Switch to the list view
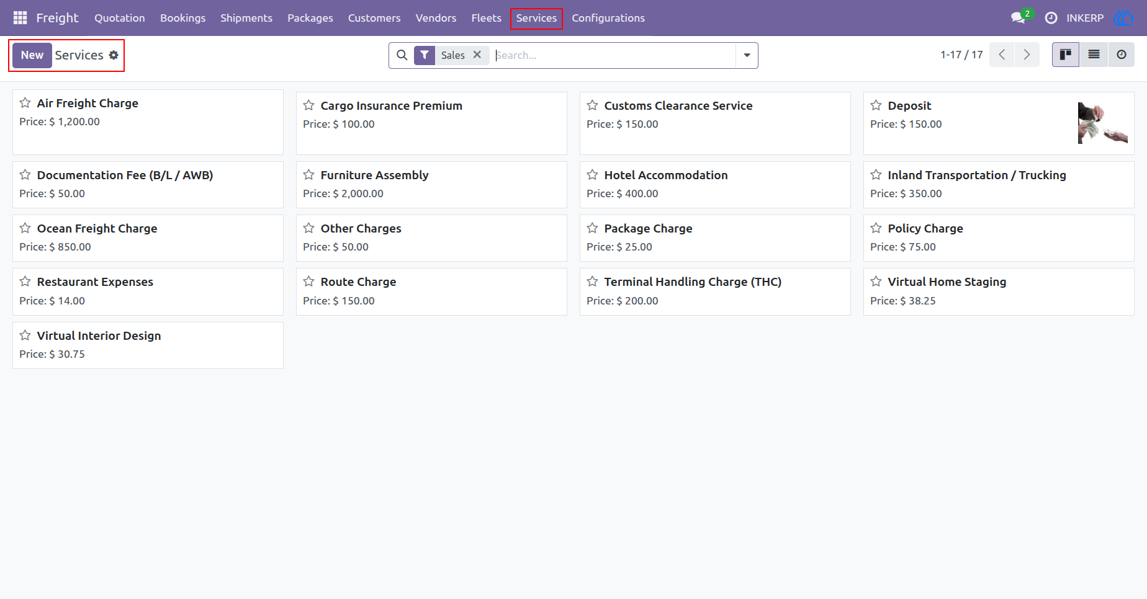The height and width of the screenshot is (599, 1147). pyautogui.click(x=1094, y=55)
